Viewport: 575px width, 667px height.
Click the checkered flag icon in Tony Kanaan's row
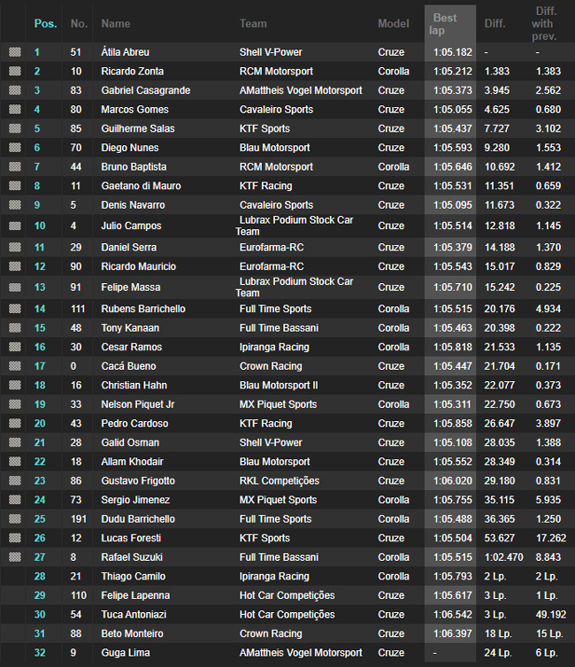coord(15,328)
